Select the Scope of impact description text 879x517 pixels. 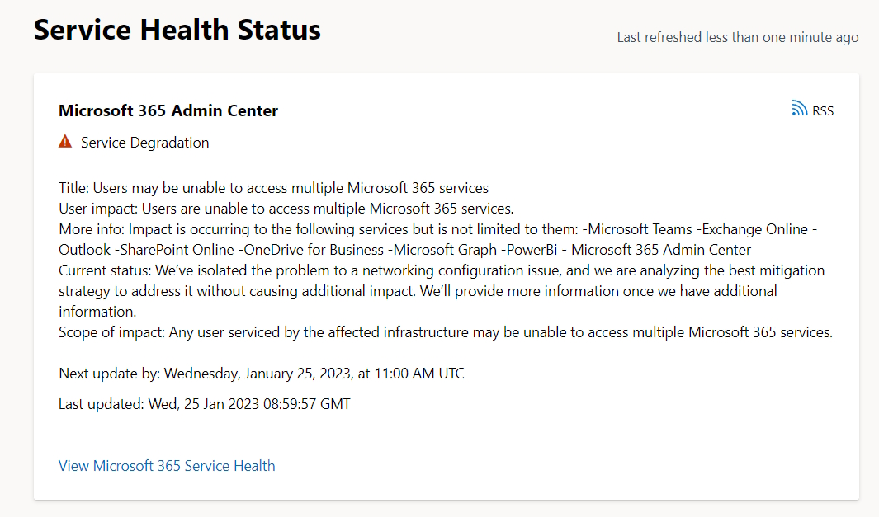445,331
